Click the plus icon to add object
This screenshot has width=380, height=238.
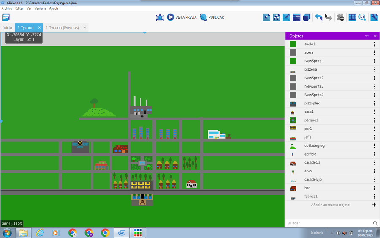tap(374, 205)
